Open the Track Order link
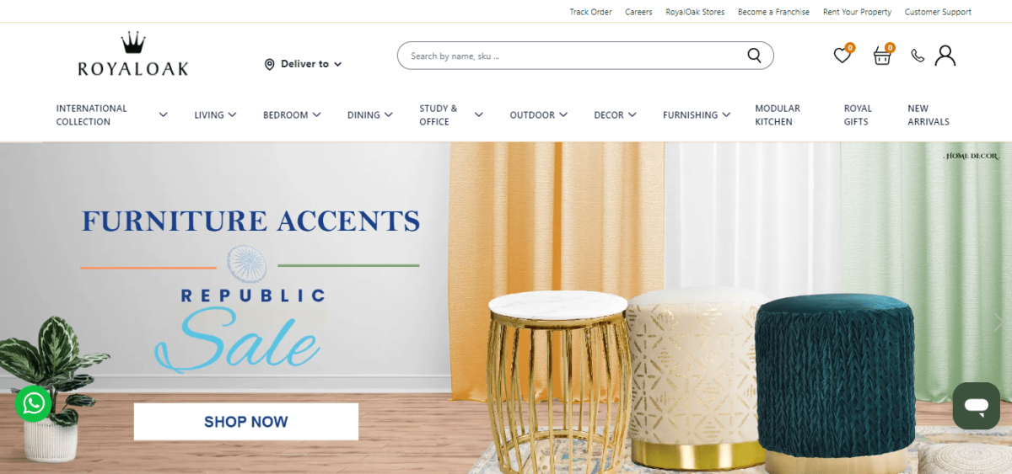 590,12
